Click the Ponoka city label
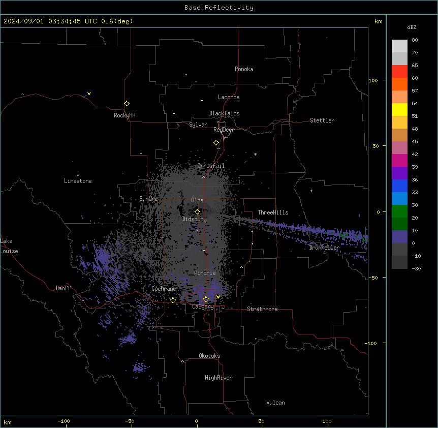Image resolution: width=438 pixels, height=428 pixels. (x=244, y=69)
